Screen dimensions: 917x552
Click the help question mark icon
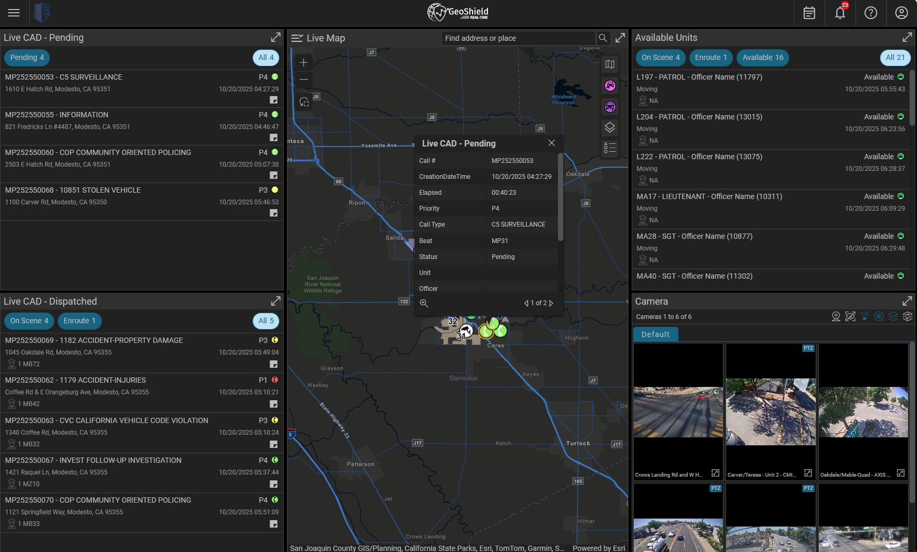(x=871, y=13)
